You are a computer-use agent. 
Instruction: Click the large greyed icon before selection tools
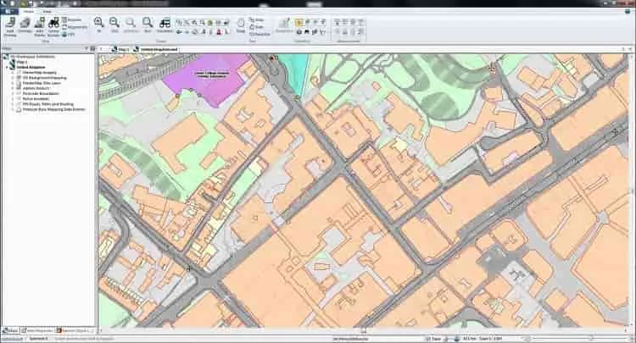point(284,25)
